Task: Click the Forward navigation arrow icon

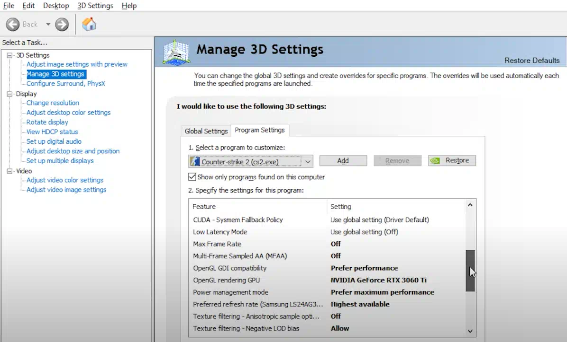Action: 62,24
